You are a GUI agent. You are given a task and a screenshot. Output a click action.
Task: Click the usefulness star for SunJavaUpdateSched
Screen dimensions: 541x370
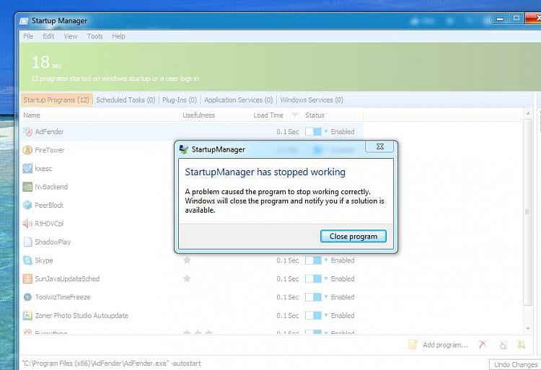pos(187,278)
